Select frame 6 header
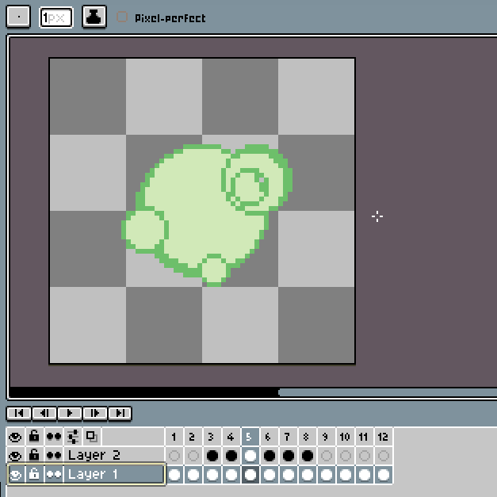 click(x=269, y=437)
